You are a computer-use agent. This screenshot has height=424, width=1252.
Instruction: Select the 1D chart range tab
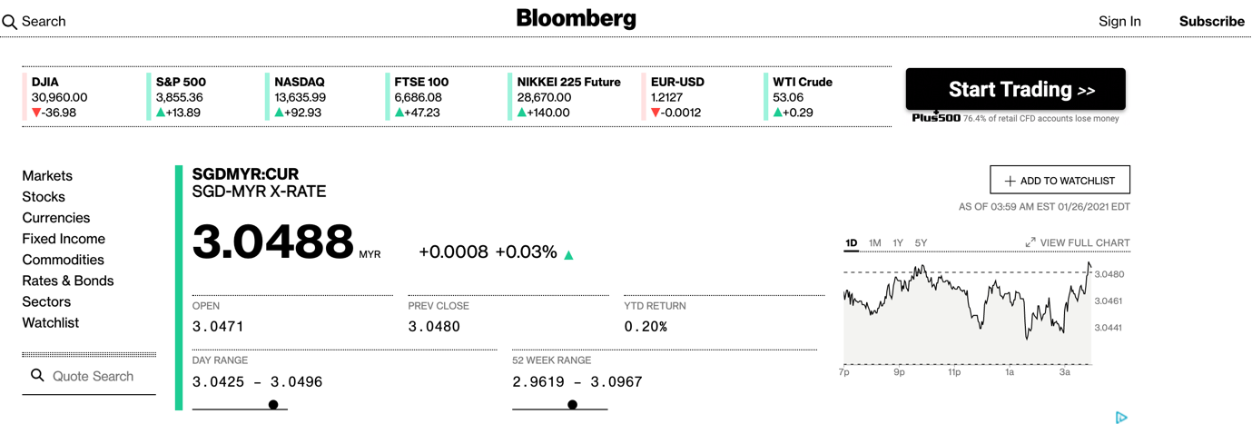coord(851,242)
